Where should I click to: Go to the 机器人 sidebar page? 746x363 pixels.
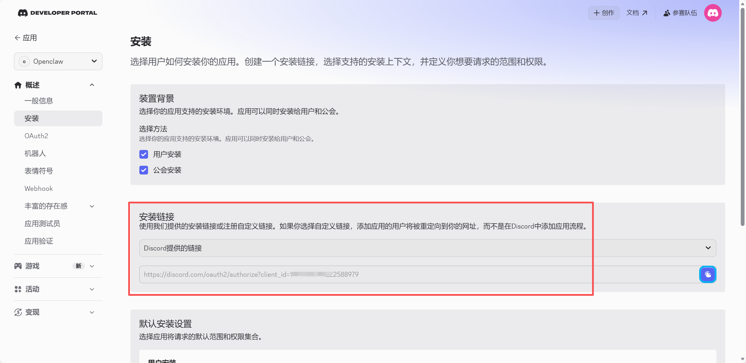(35, 153)
